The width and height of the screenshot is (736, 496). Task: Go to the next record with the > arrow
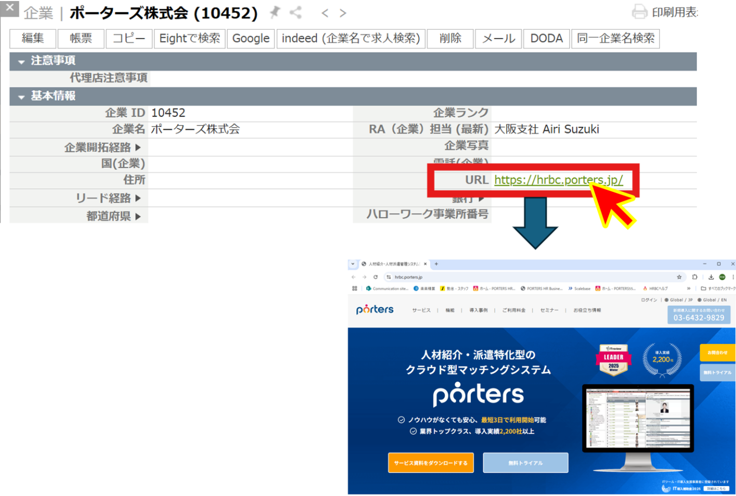pos(343,13)
